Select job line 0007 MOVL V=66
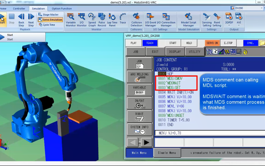The width and height of the screenshot is (265, 166). pyautogui.click(x=171, y=106)
